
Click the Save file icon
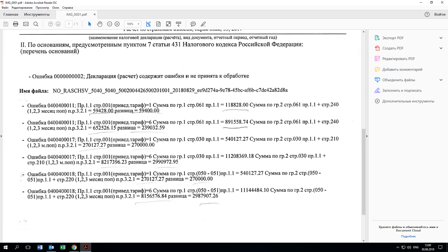6,24
